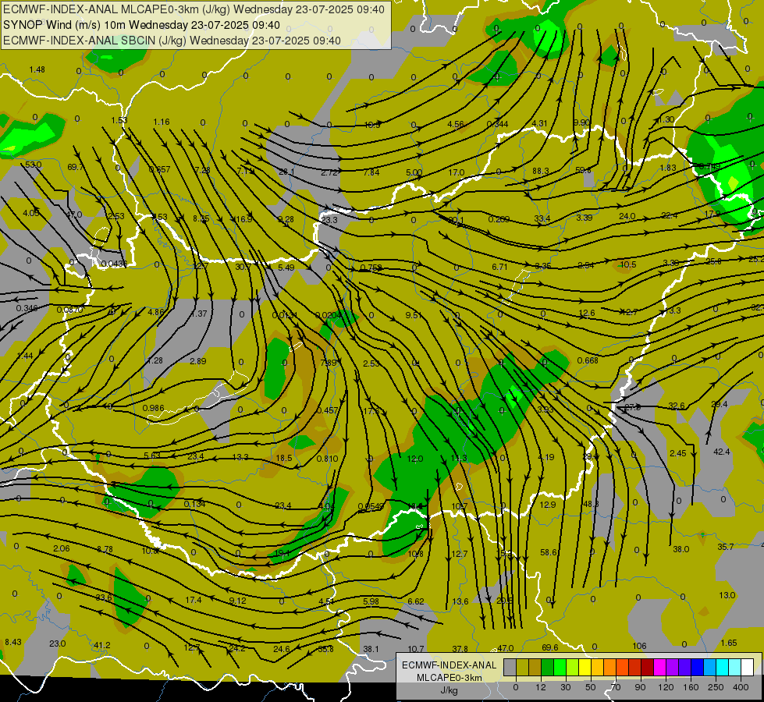Click the map value '37.8'
The image size is (764, 702).
(460, 649)
